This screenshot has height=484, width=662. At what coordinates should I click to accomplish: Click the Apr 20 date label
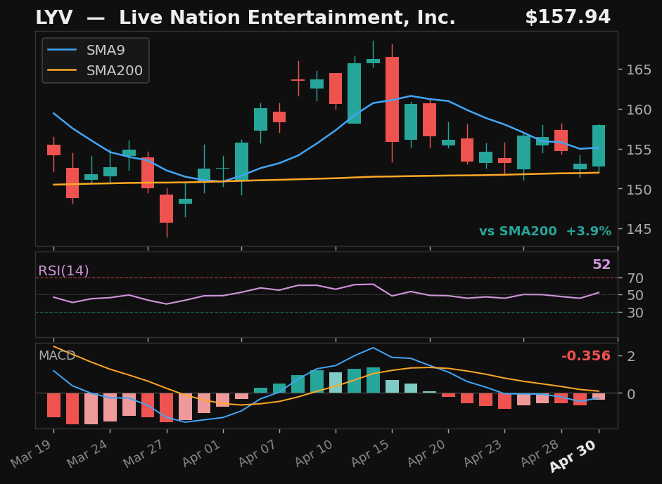point(428,453)
